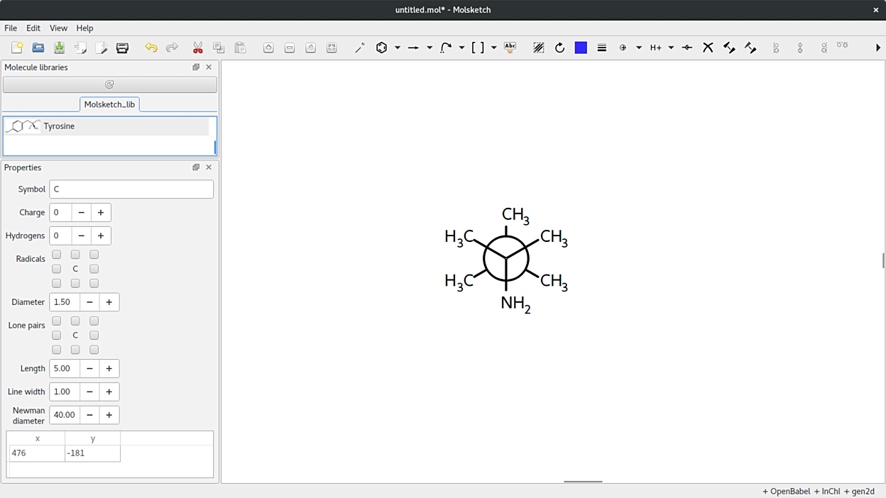Select the Print icon in toolbar
This screenshot has width=886, height=498.
click(122, 48)
